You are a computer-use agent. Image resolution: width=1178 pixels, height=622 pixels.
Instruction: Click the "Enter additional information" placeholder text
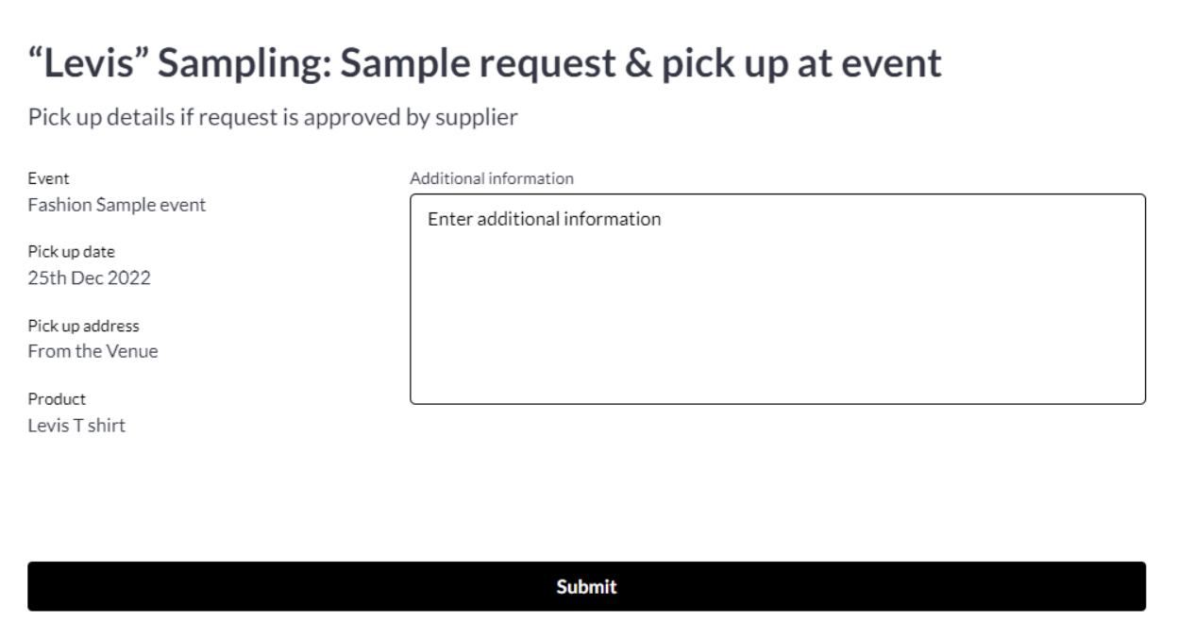coord(545,219)
